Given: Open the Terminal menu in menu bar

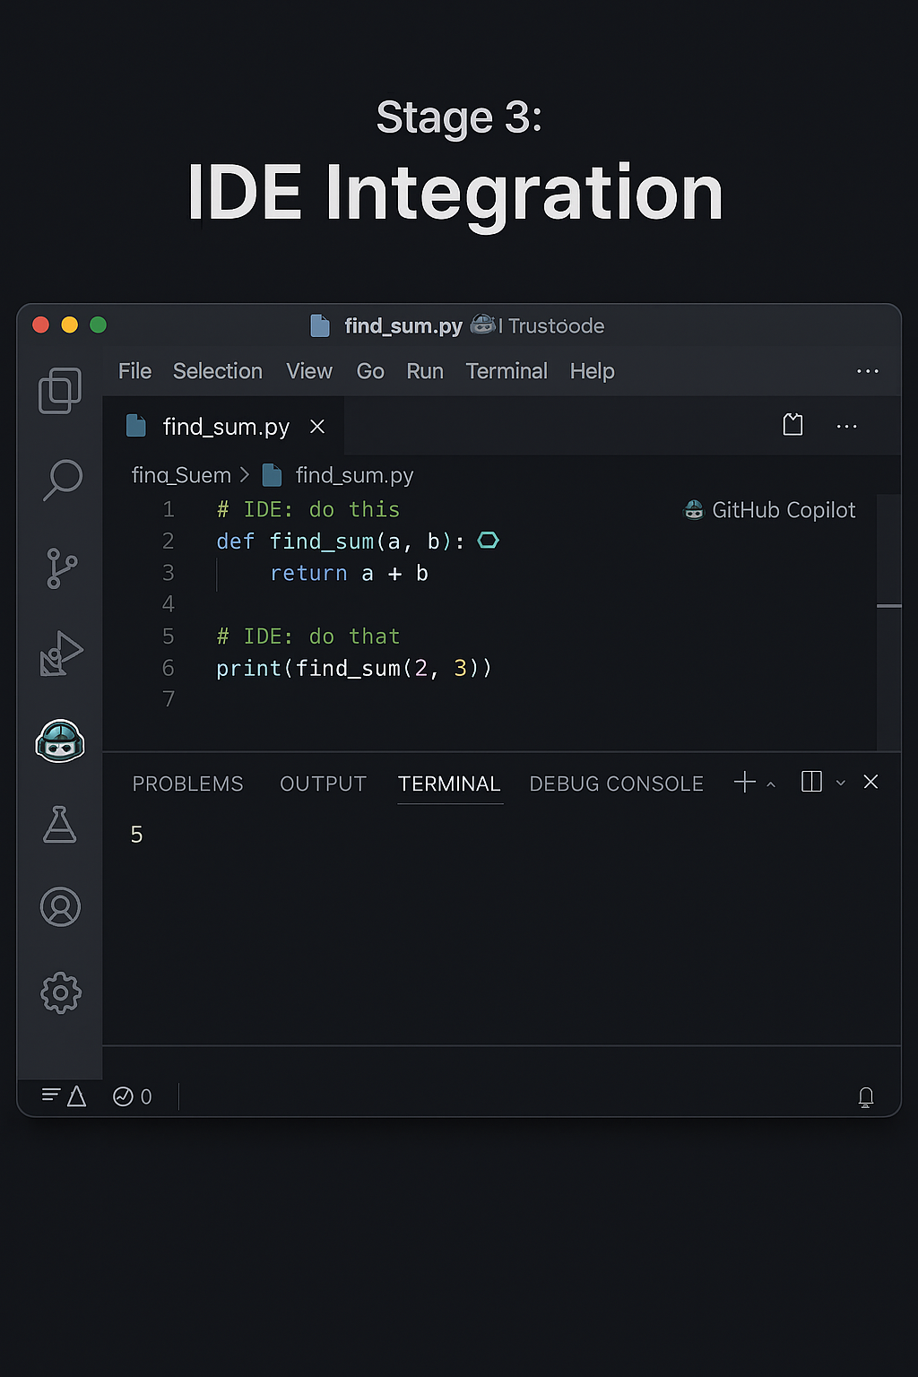Looking at the screenshot, I should [506, 371].
